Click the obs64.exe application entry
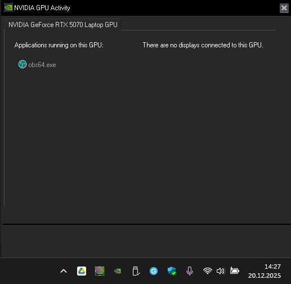Viewport: 291px width, 284px height. [x=37, y=65]
